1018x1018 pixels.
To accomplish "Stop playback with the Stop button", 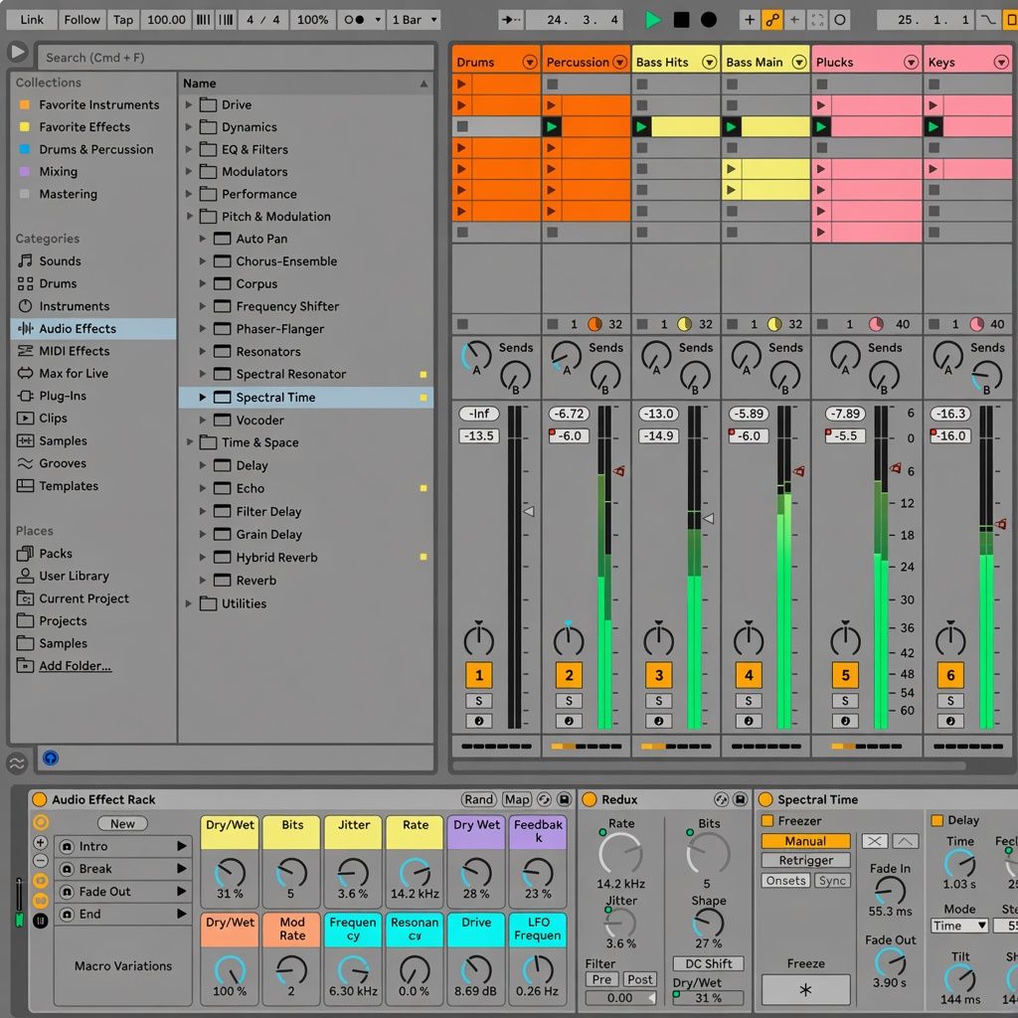I will 681,20.
